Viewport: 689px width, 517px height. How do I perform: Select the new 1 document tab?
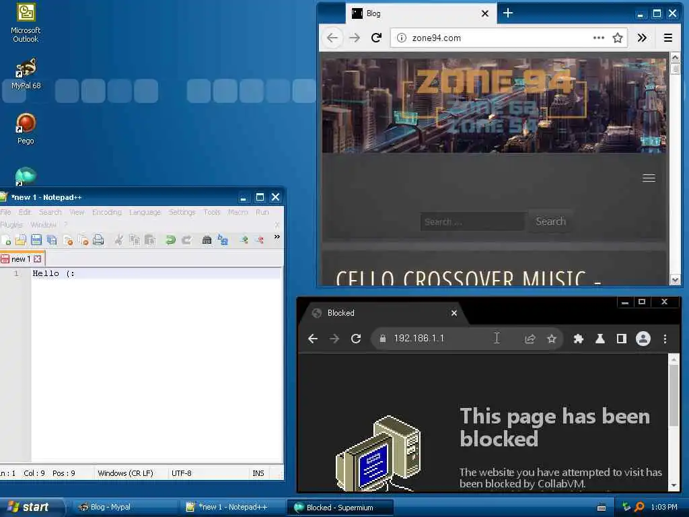click(22, 259)
